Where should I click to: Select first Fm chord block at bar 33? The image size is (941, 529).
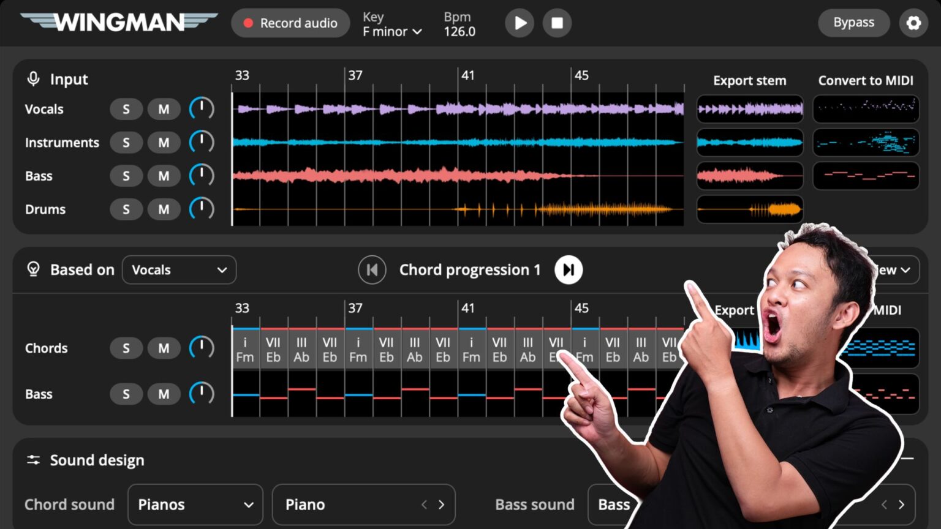pyautogui.click(x=246, y=348)
